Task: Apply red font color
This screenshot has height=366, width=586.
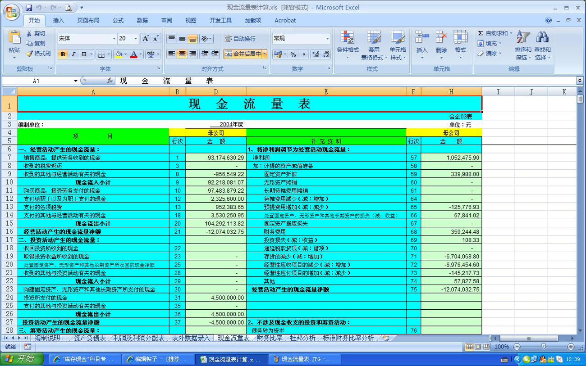Action: (x=133, y=54)
